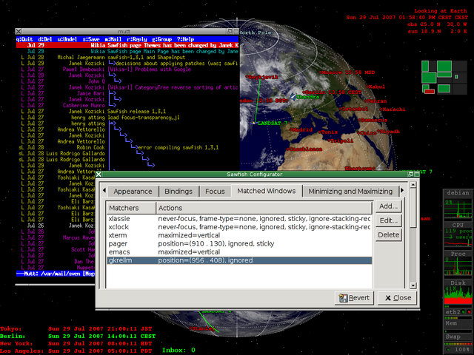Select the Pawel Dembowski Problems with Google message

point(127,69)
